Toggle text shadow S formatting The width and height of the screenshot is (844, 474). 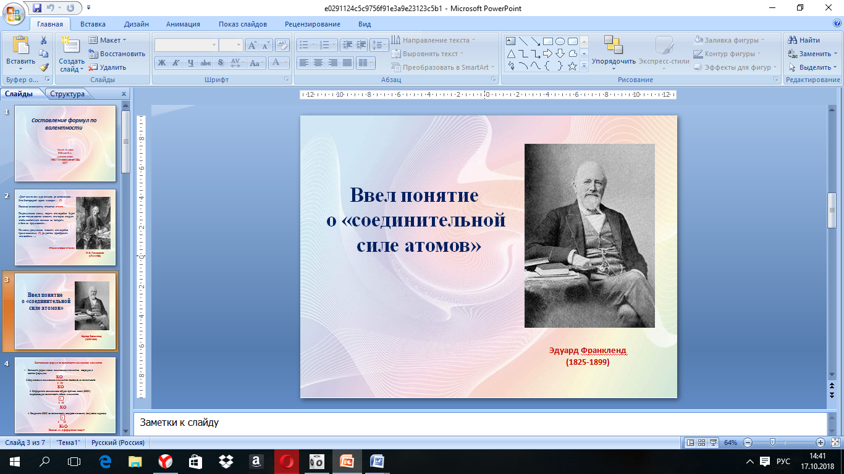pos(221,62)
